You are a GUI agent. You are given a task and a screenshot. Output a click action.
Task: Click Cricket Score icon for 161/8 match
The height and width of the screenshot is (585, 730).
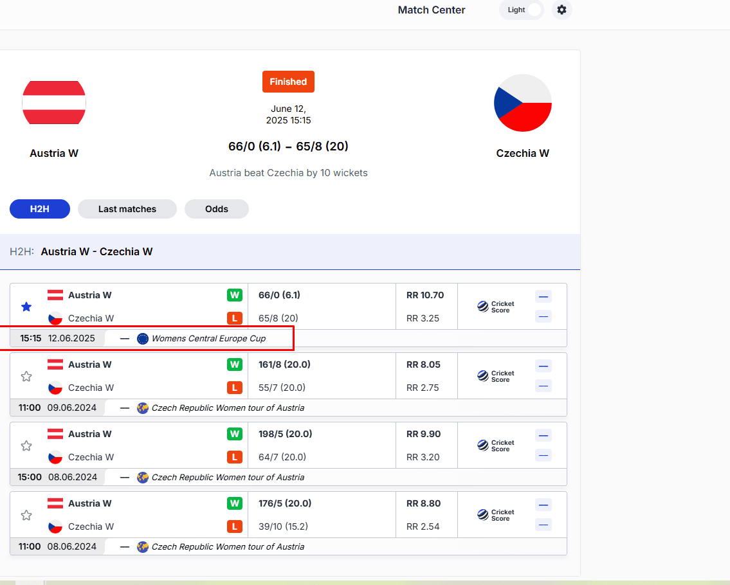496,377
